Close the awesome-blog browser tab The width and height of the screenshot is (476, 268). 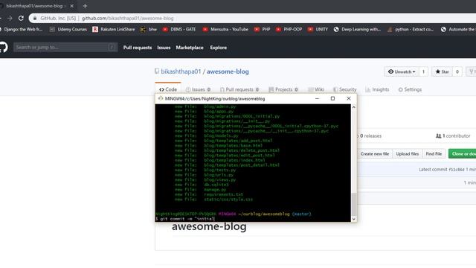pos(72,6)
